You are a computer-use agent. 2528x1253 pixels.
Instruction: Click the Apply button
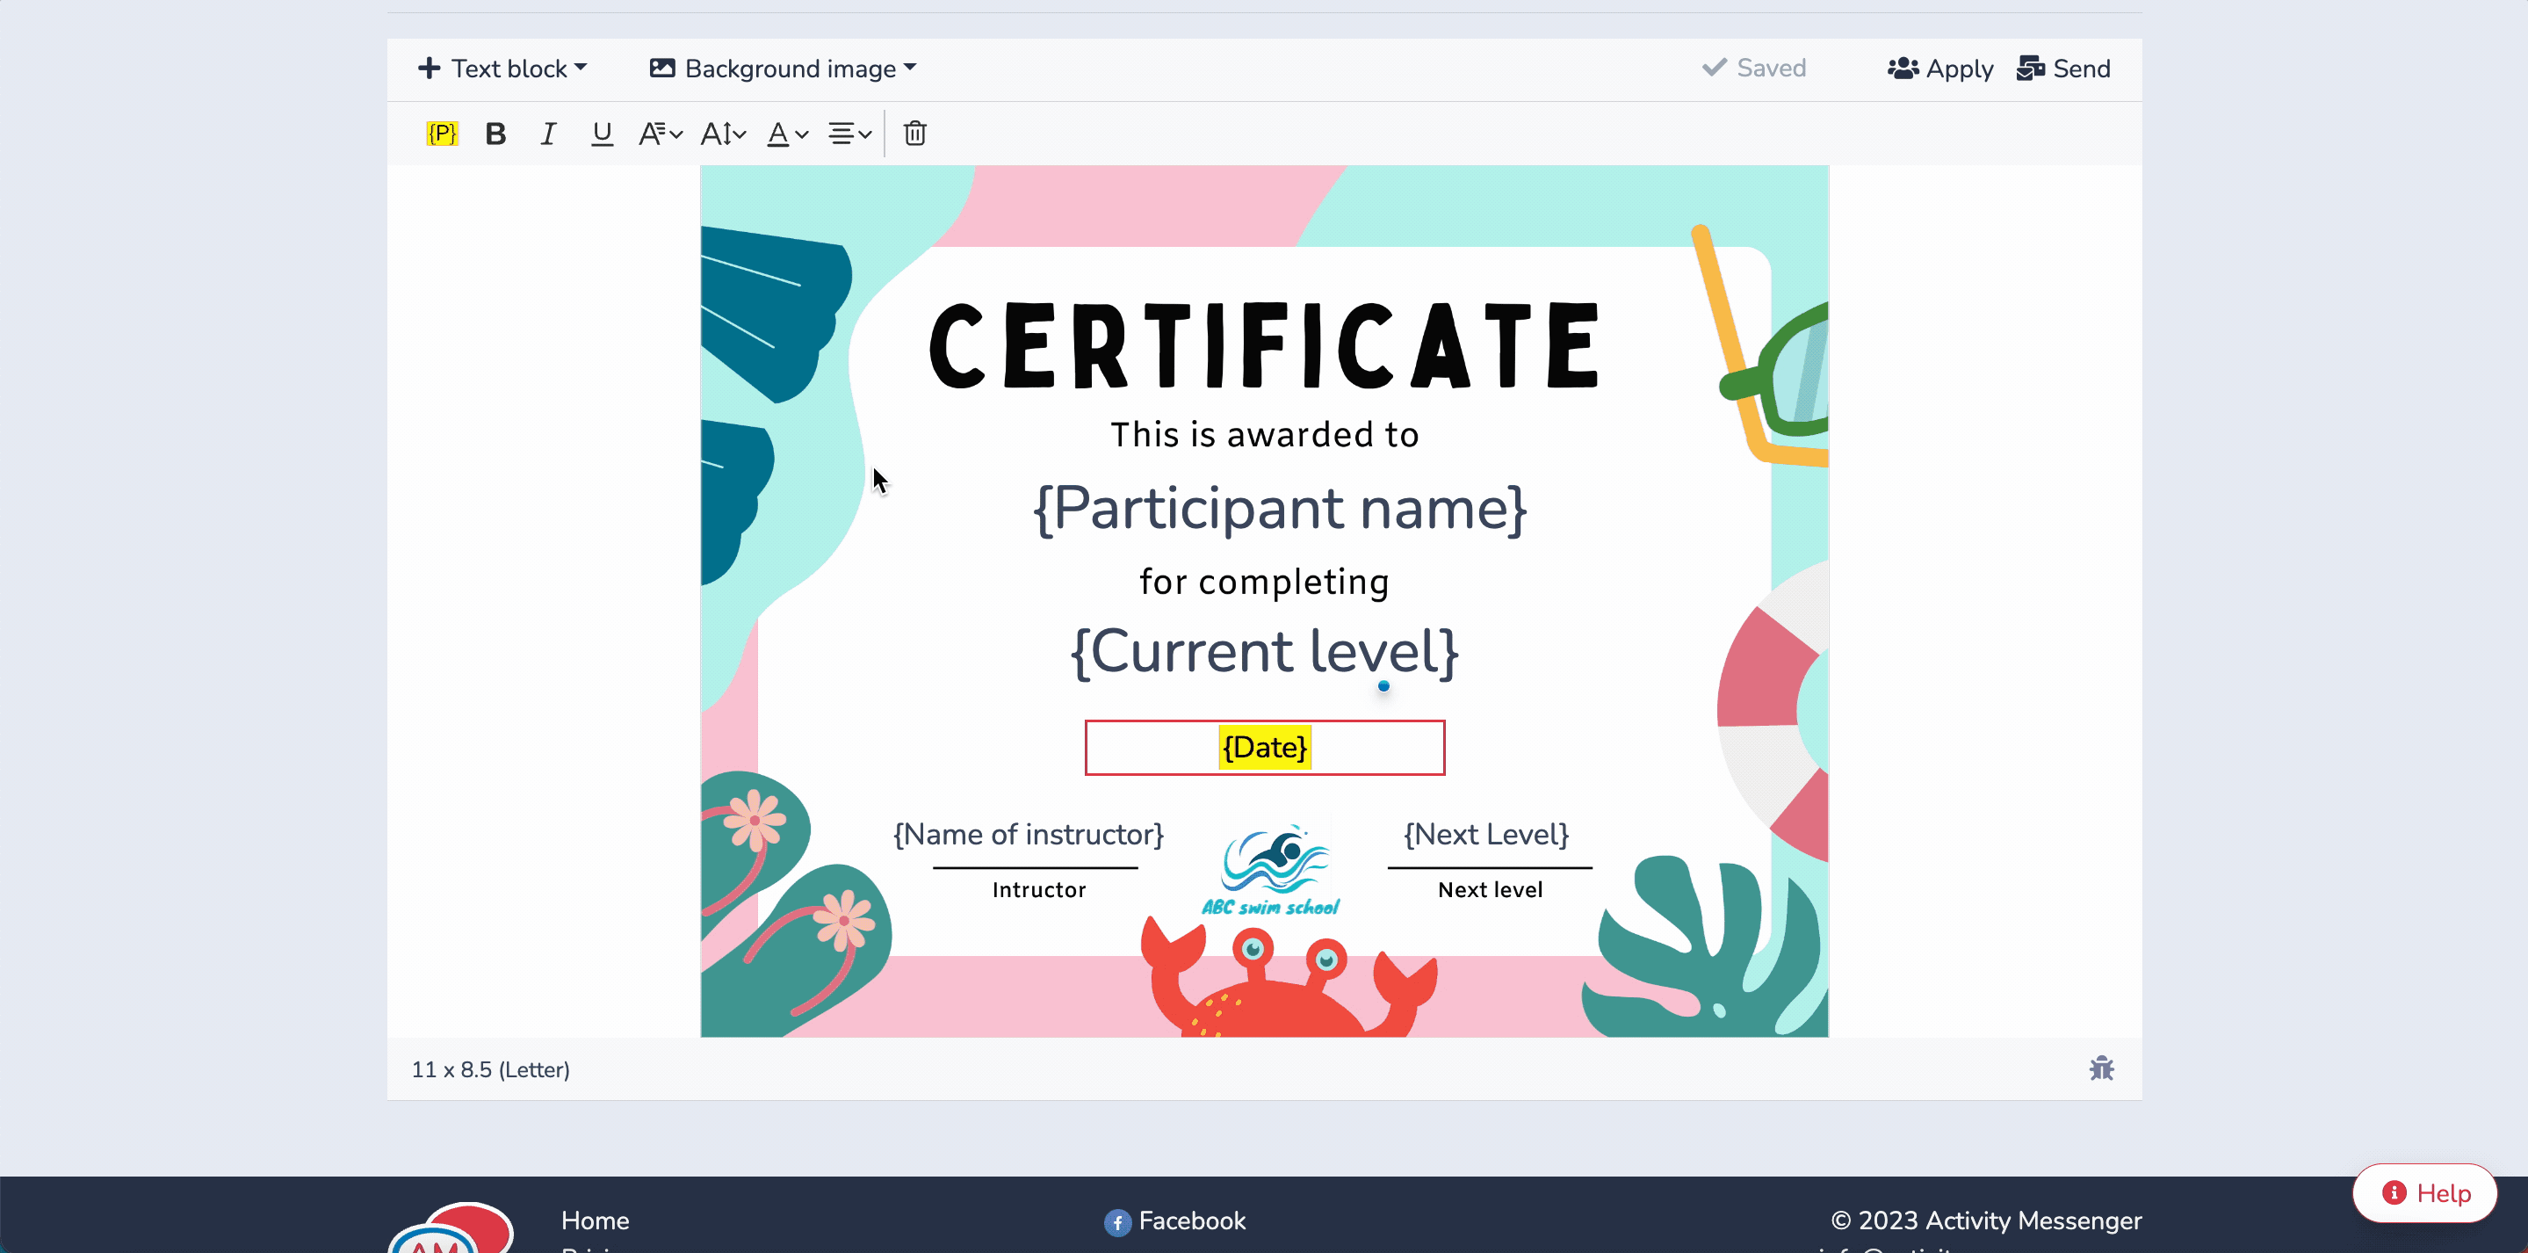coord(1940,69)
